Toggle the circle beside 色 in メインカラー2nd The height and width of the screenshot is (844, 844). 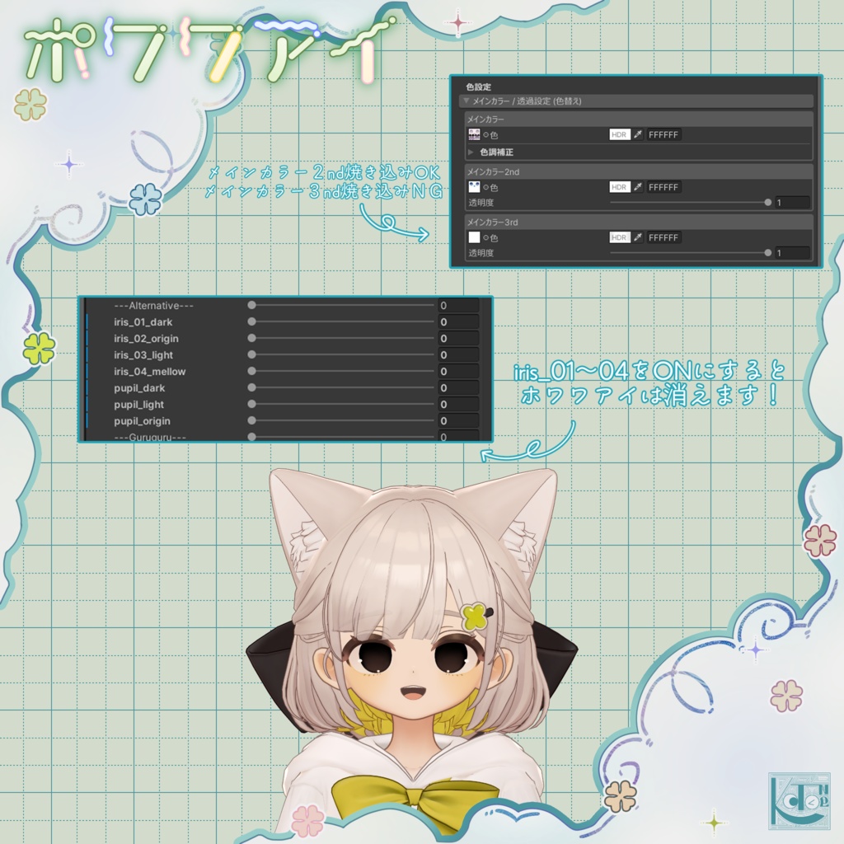point(485,187)
